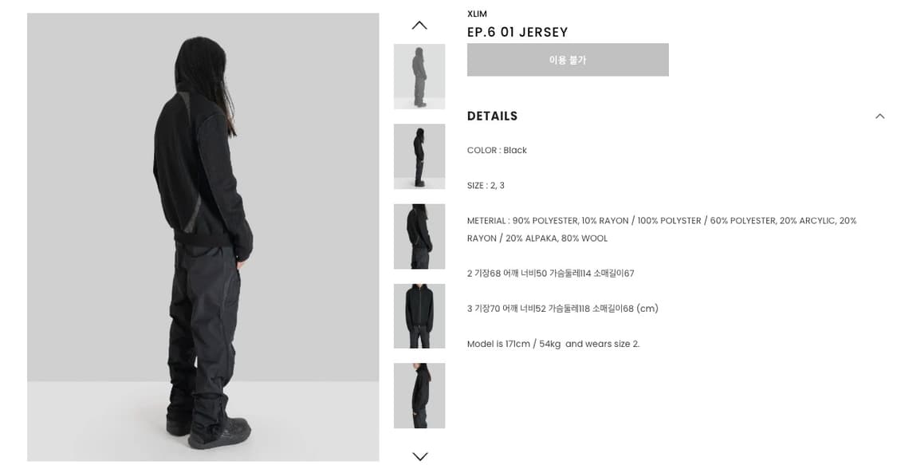Click the SIZE : 2, 3 line
Screen dimensions: 897x465
(486, 185)
